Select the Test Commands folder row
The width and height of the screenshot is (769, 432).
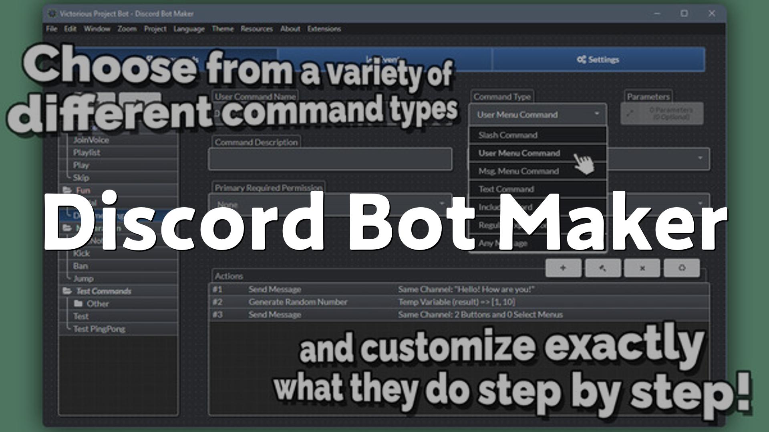(118, 291)
